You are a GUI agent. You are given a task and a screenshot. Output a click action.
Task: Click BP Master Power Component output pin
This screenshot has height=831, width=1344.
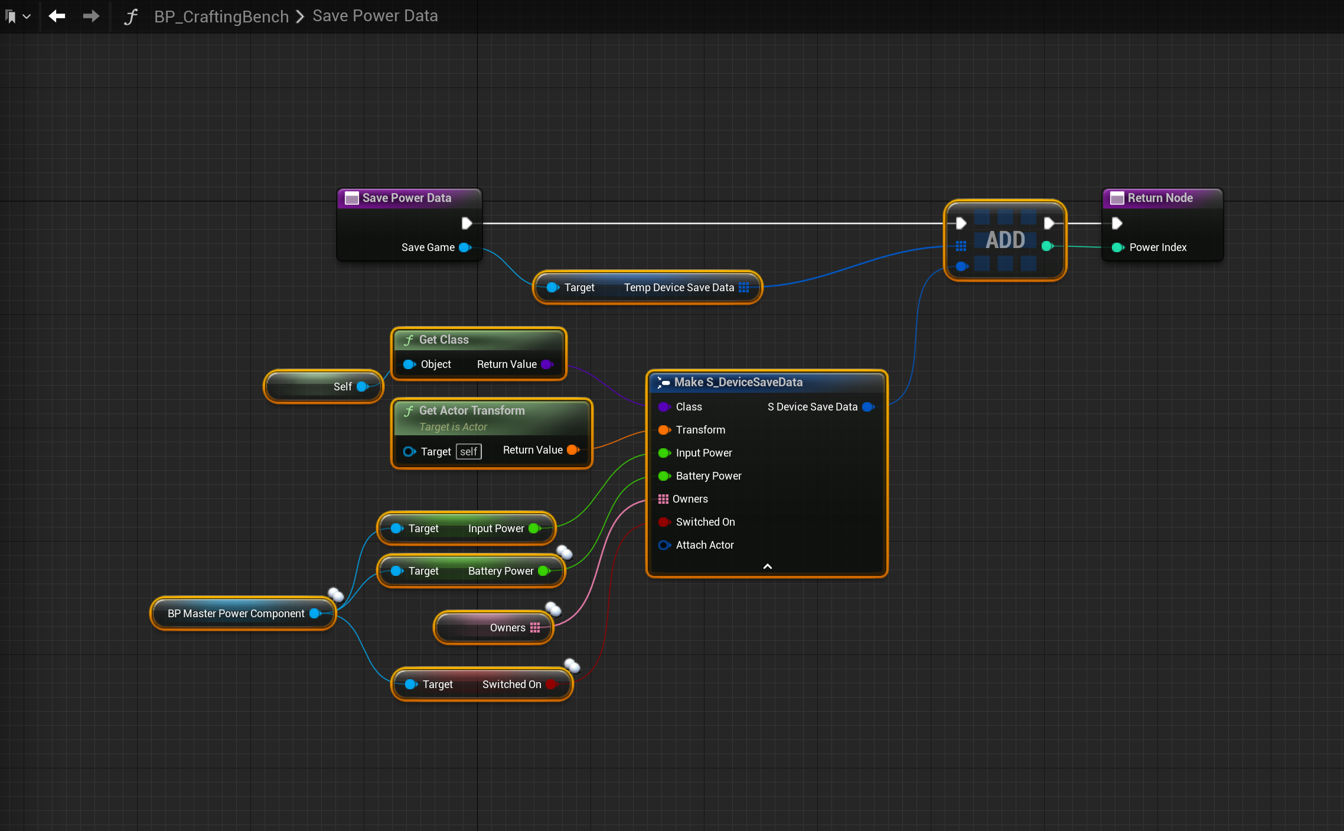tap(315, 614)
